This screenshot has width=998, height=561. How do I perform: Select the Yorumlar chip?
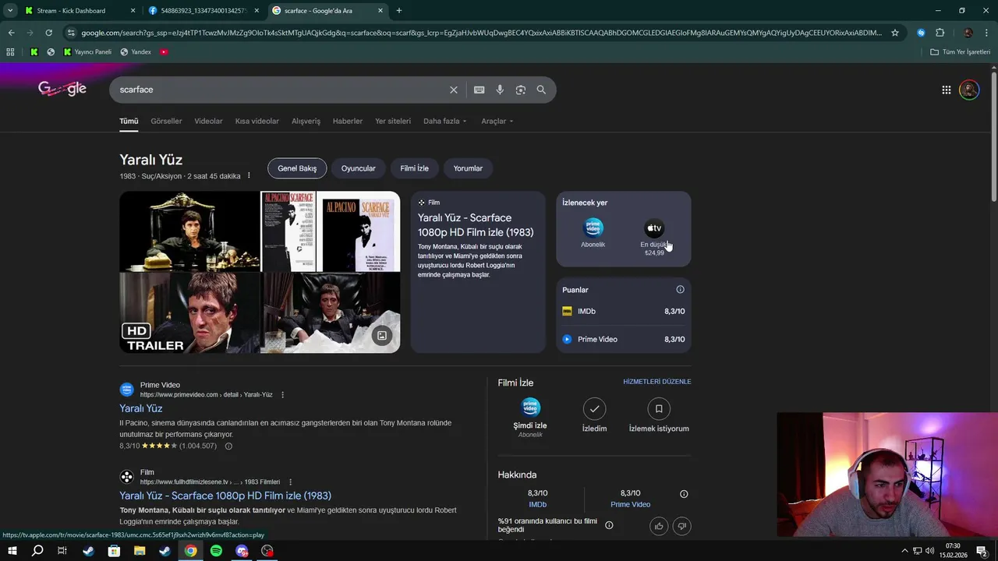tap(468, 168)
